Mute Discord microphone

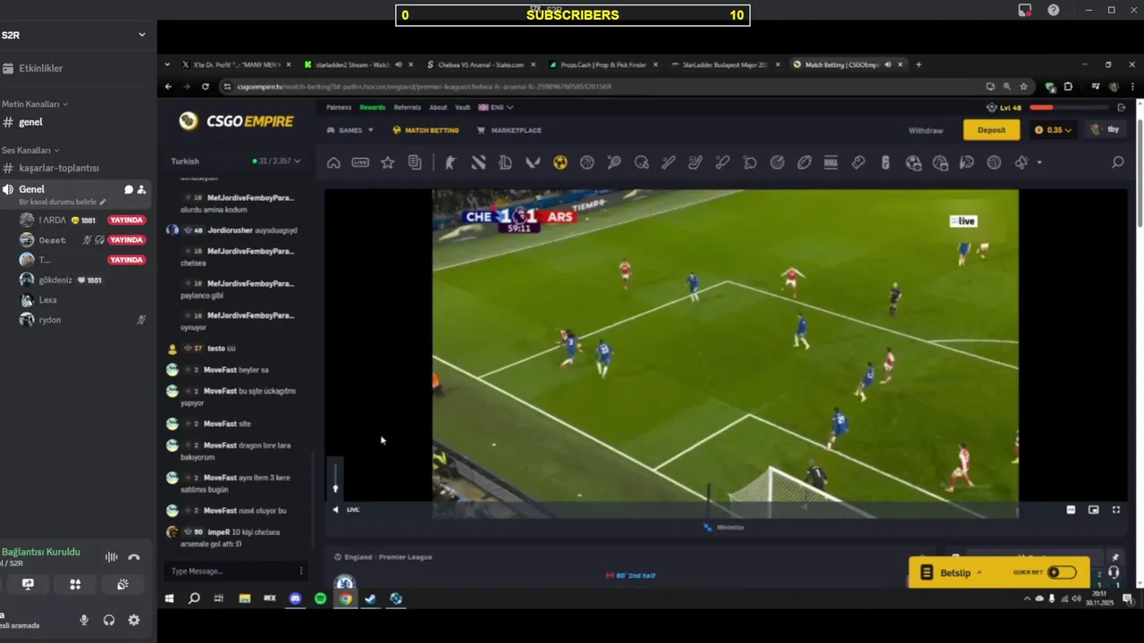[84, 620]
